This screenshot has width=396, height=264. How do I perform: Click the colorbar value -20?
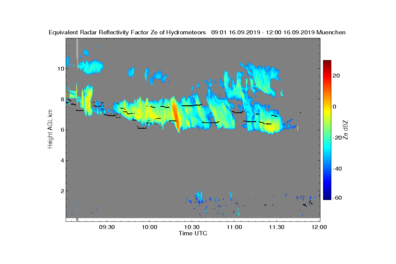[337, 138]
